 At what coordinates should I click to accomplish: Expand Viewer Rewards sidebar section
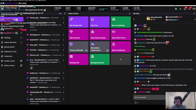point(12,42)
